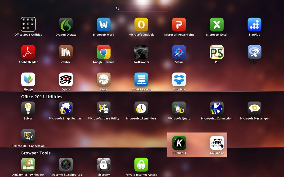Screen dimensions: 284x177
Task: Launch Microsoft Messenger
Action: coord(254,108)
